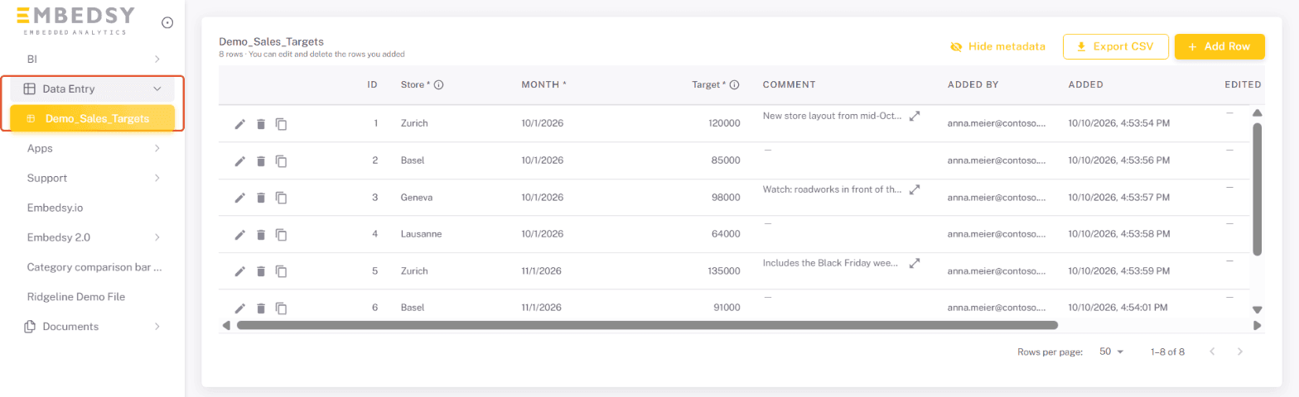Screen dimensions: 1299x397
Task: Click the ADDED BY column header
Action: (973, 85)
